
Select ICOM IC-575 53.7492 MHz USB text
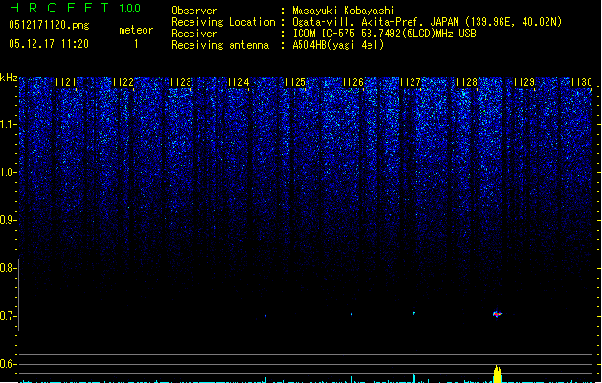[x=385, y=34]
